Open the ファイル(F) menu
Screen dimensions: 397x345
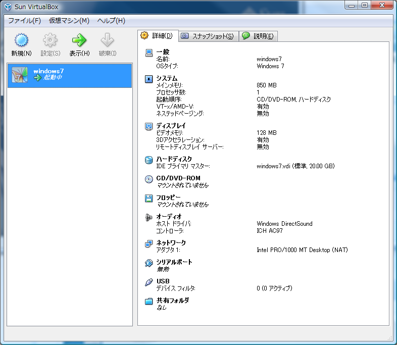(x=25, y=21)
